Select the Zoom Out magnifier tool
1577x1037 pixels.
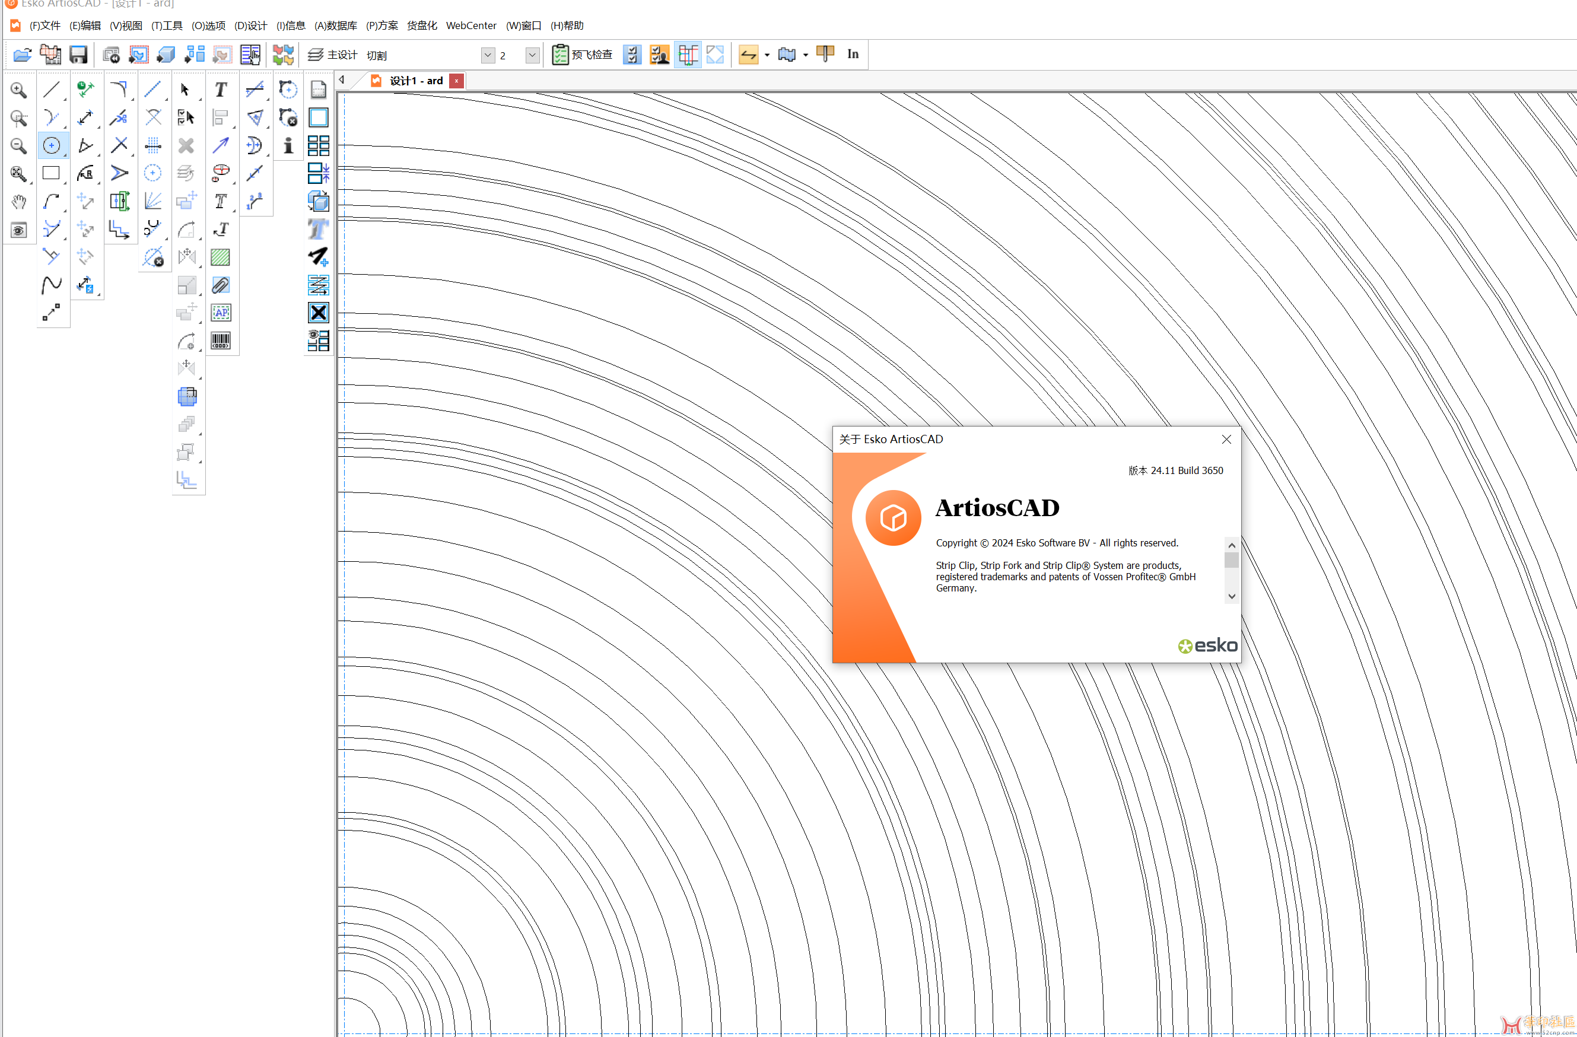18,146
